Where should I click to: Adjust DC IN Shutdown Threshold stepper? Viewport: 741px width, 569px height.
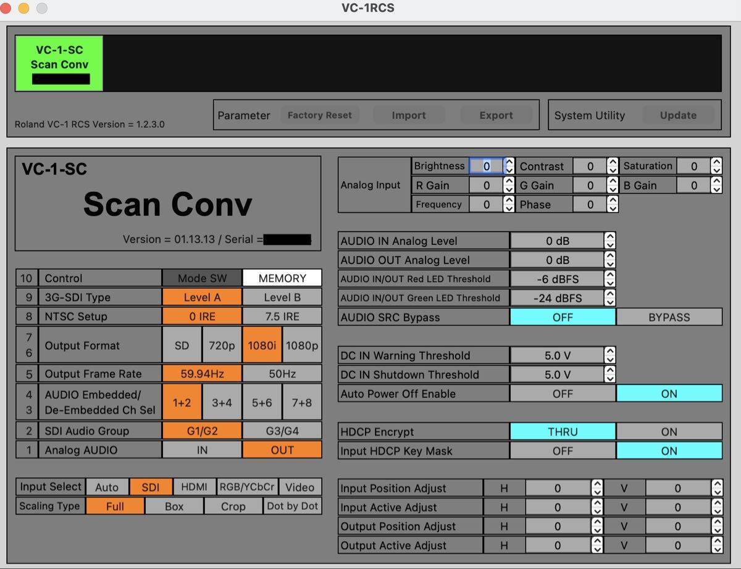click(610, 375)
